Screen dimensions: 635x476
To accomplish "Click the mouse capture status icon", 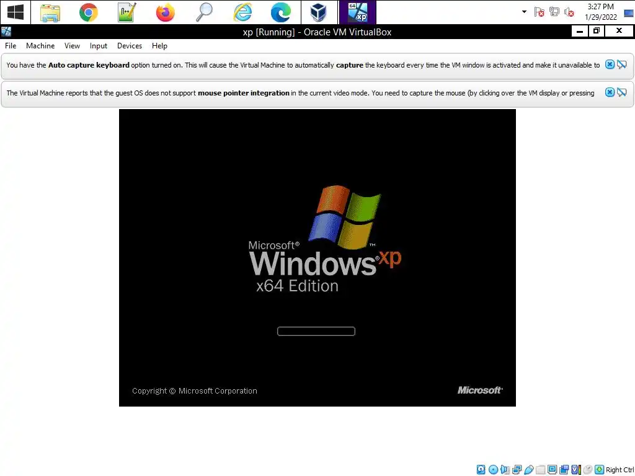I will (x=587, y=470).
